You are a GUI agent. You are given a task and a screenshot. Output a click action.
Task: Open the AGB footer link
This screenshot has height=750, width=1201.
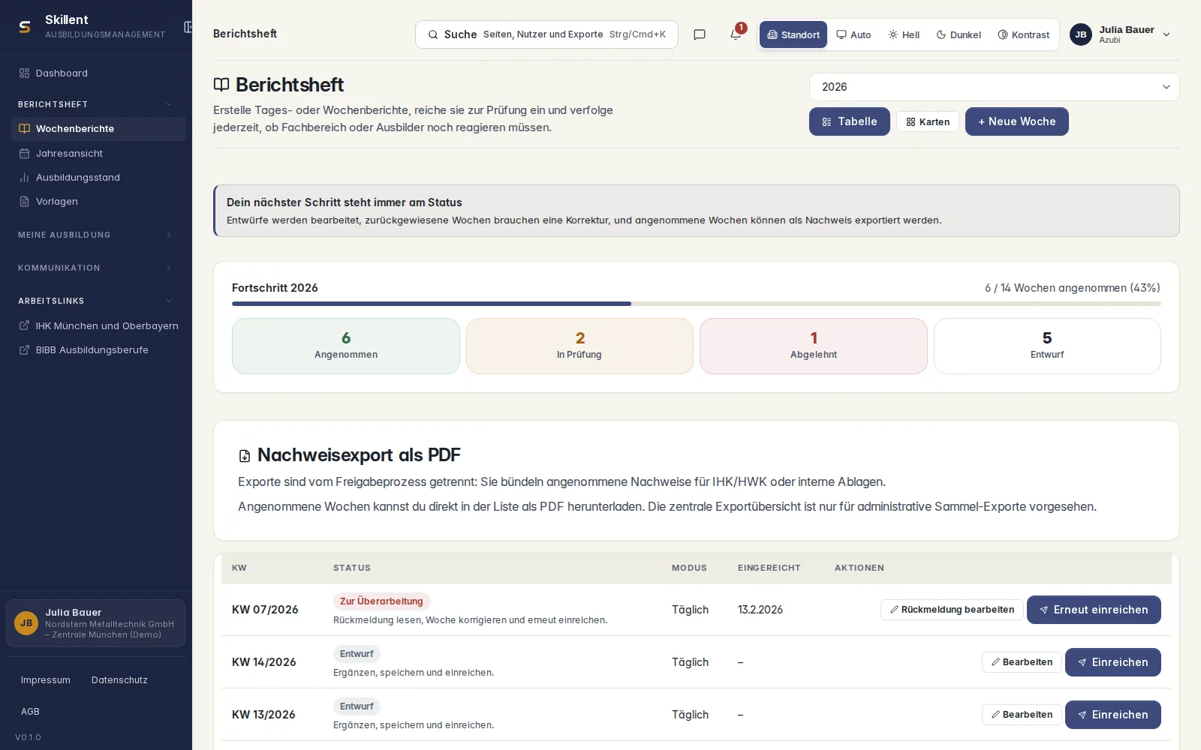(30, 712)
